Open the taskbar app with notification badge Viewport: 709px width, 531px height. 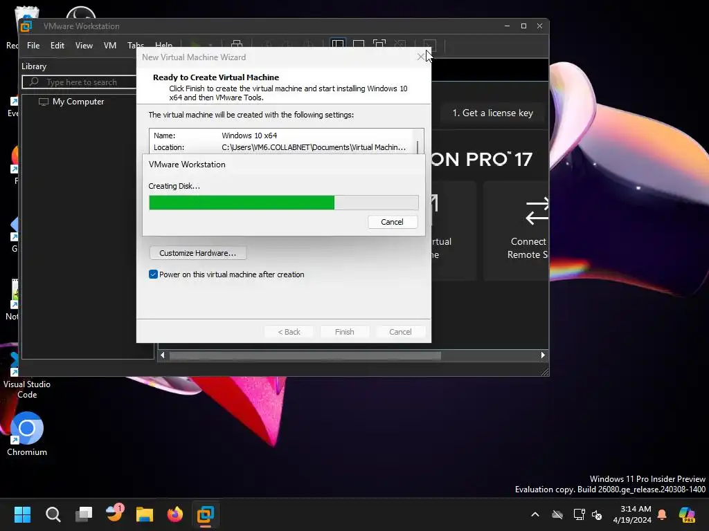tap(114, 514)
